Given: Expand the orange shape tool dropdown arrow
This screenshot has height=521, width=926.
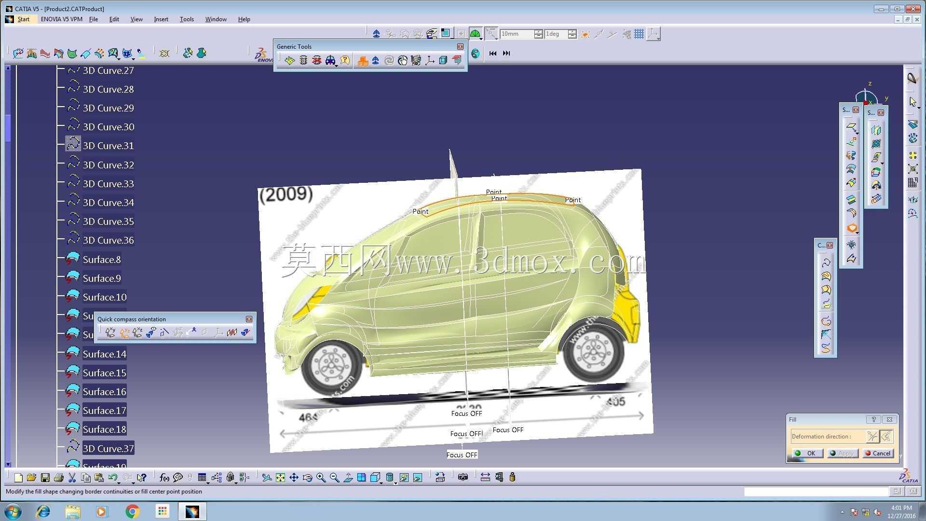Looking at the screenshot, I should click(x=858, y=233).
